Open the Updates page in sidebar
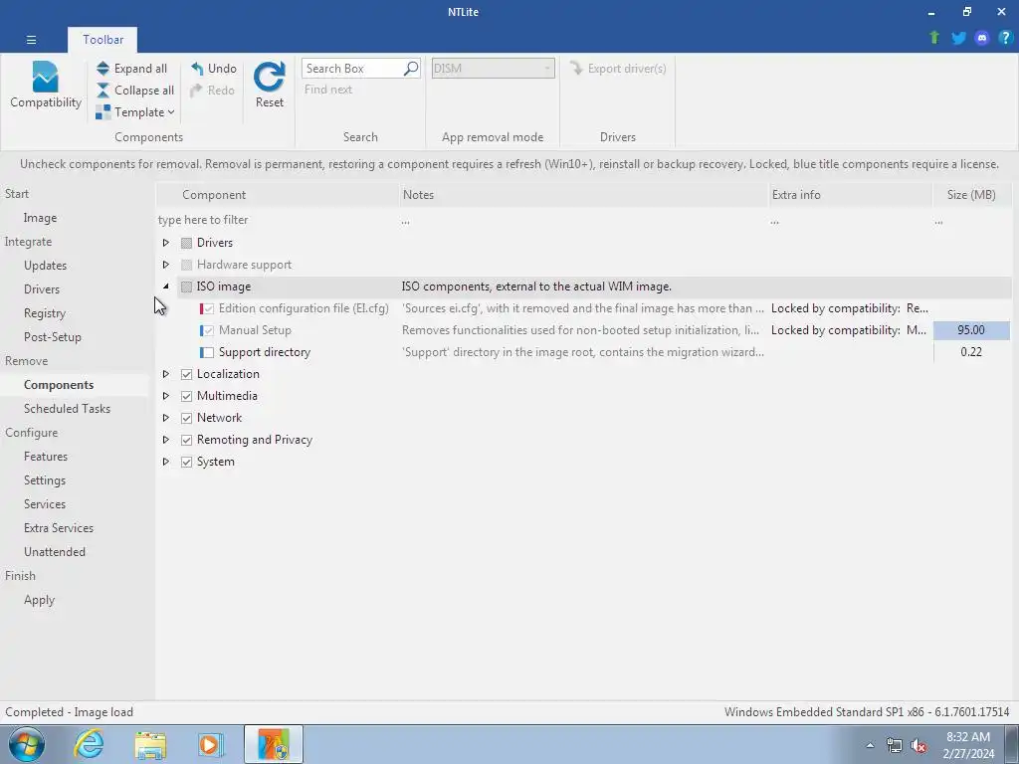 [x=45, y=265]
